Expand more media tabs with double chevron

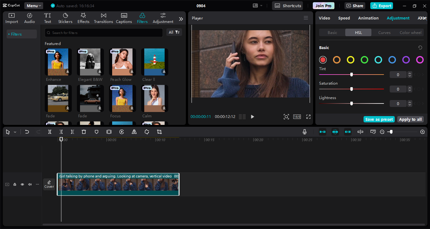181,19
